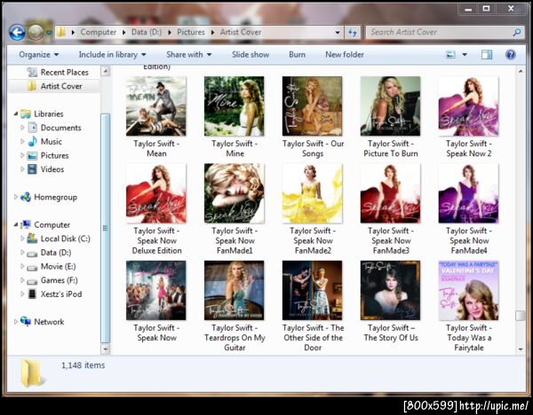Select Pictures in the address breadcrumb
Viewport: 533px width, 415px height.
click(191, 32)
